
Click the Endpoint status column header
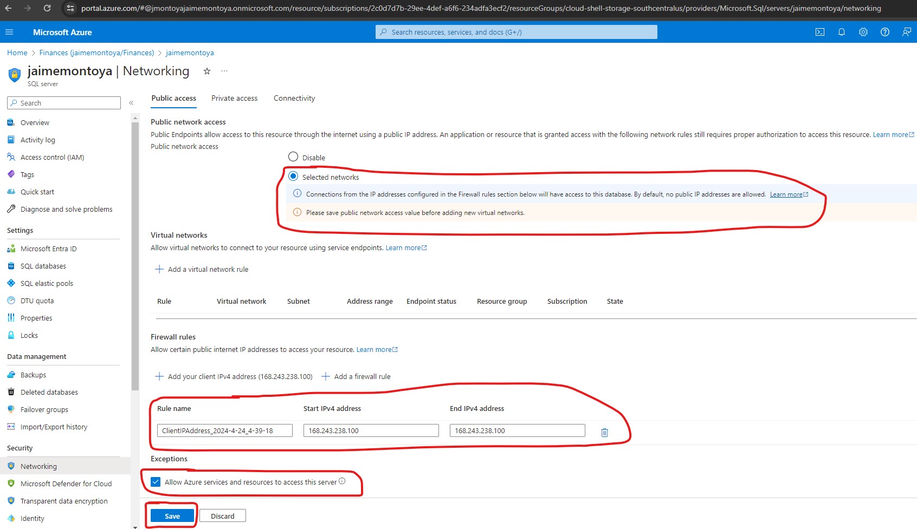click(431, 301)
